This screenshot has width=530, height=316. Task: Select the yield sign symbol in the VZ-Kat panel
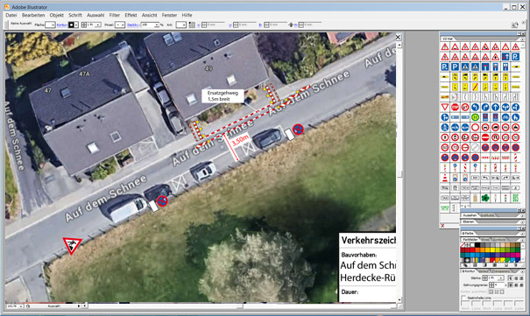(445, 107)
